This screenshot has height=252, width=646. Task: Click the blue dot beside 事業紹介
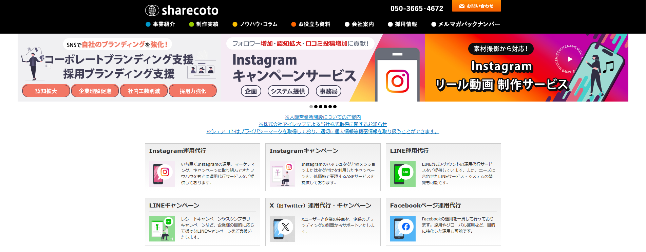click(148, 24)
